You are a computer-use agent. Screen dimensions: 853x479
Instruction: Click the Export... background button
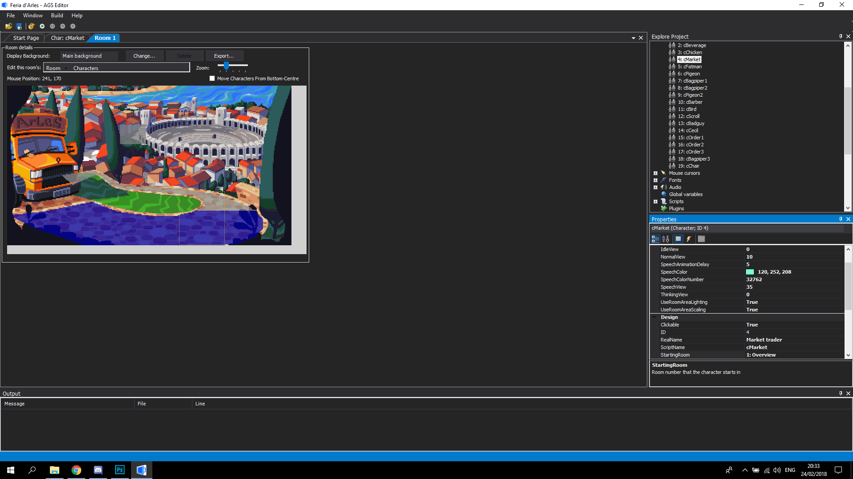click(224, 56)
